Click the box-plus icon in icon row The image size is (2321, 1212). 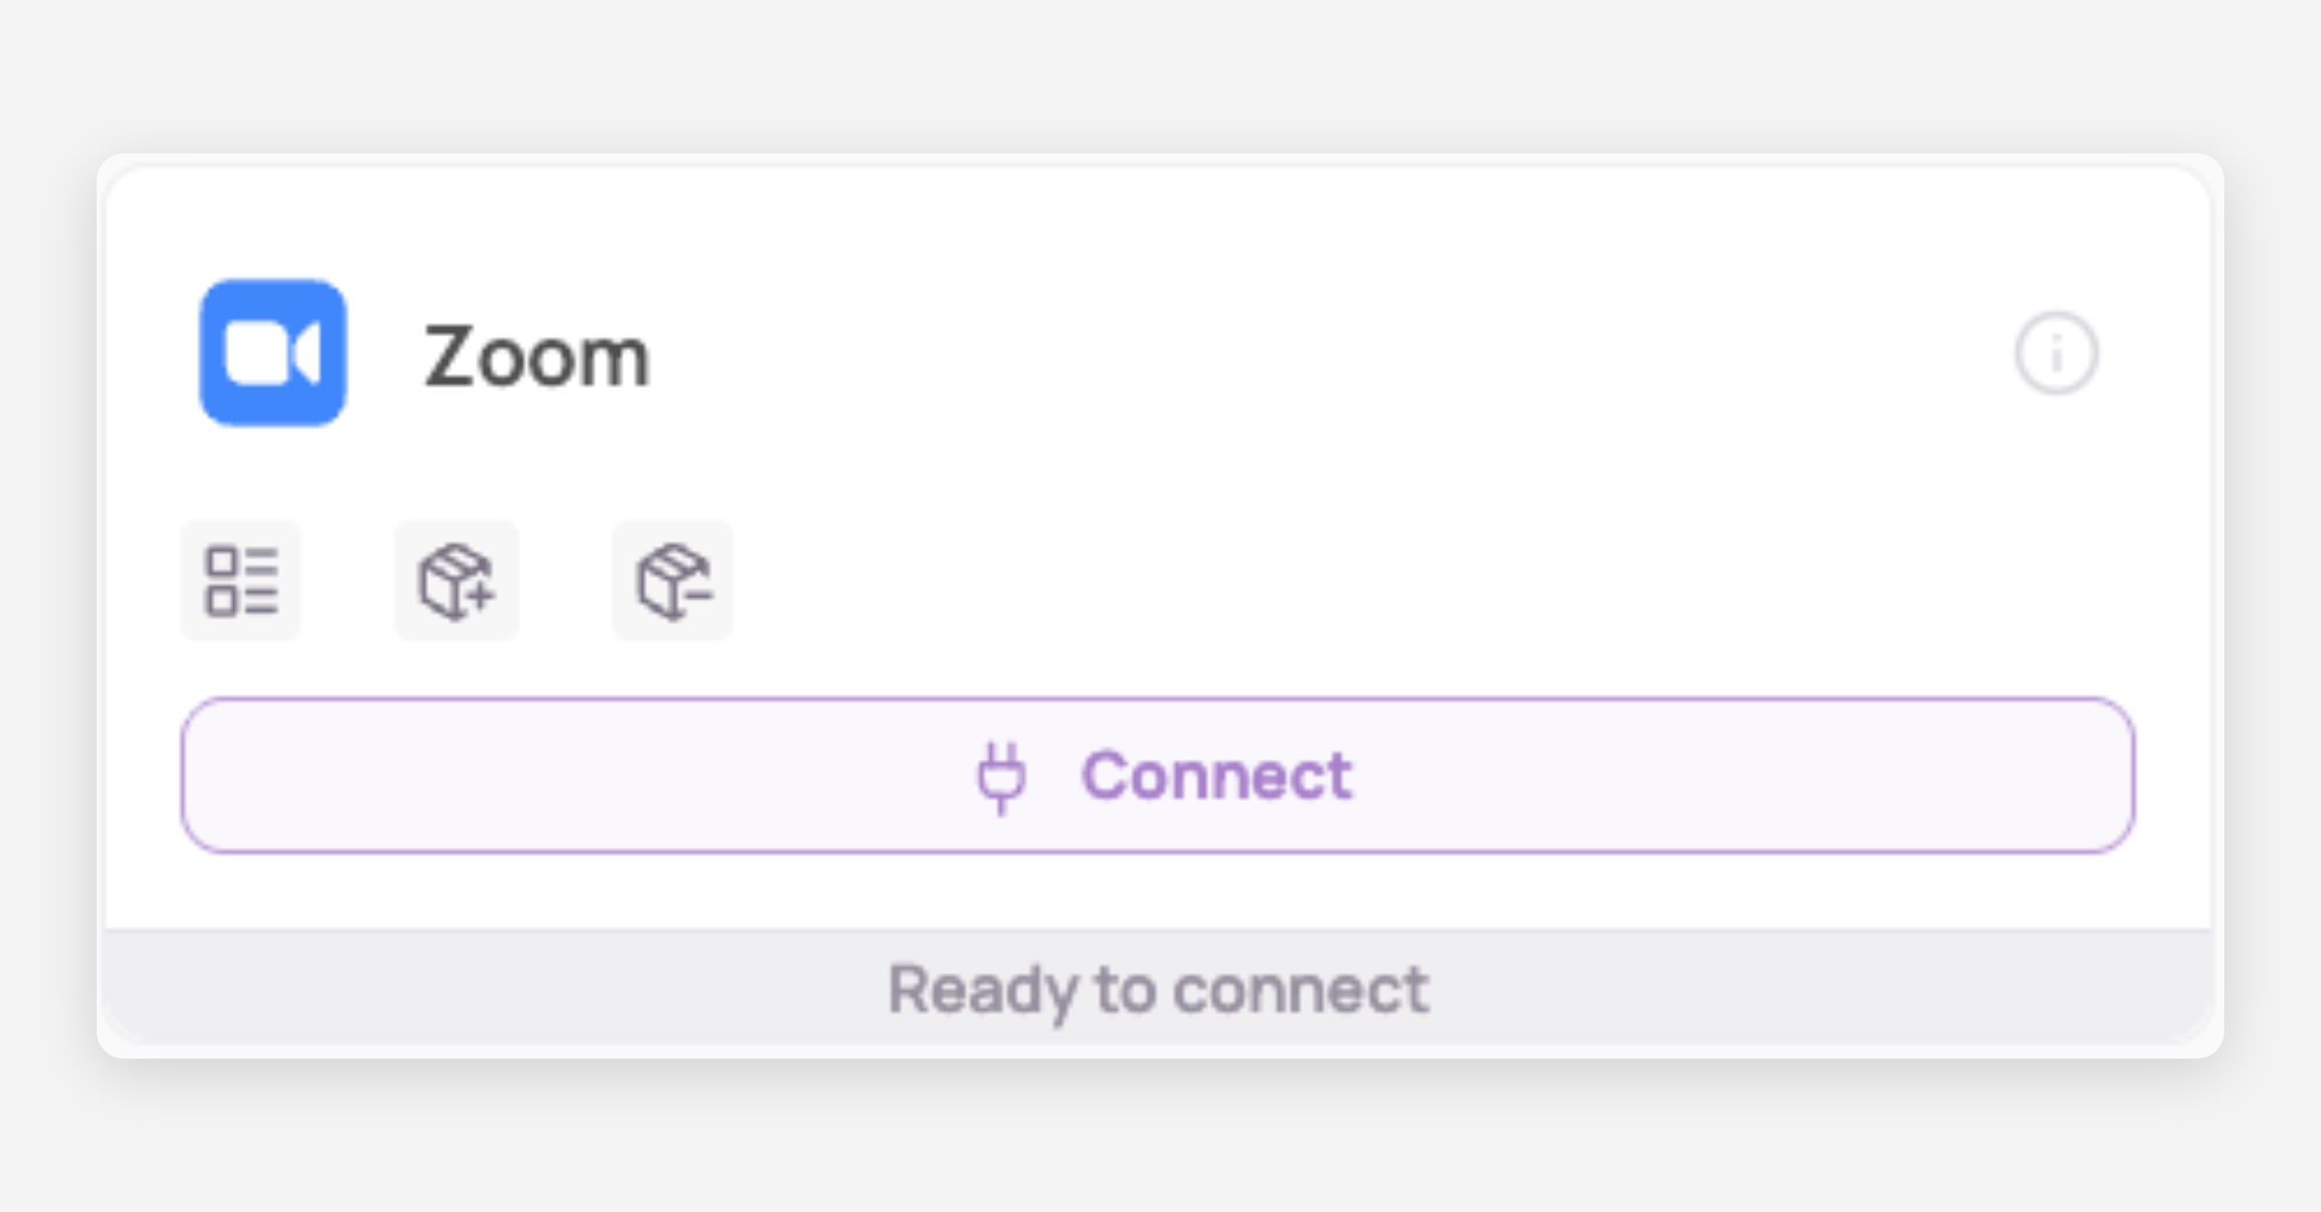click(x=456, y=581)
